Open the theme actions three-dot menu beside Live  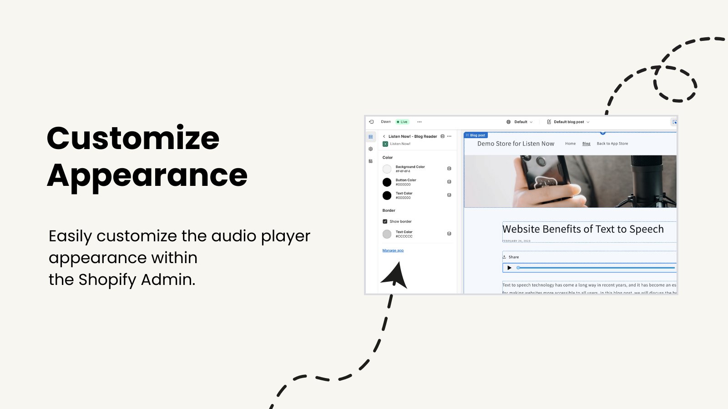click(x=420, y=122)
